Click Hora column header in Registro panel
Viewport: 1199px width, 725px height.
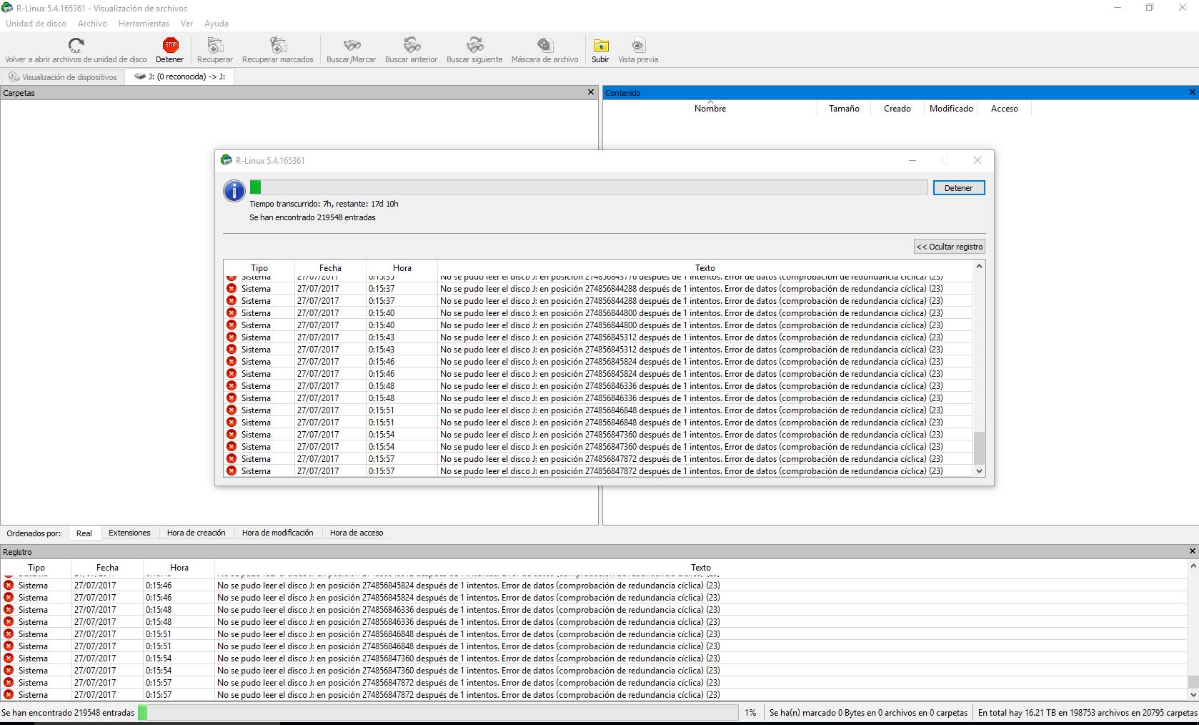pyautogui.click(x=179, y=568)
